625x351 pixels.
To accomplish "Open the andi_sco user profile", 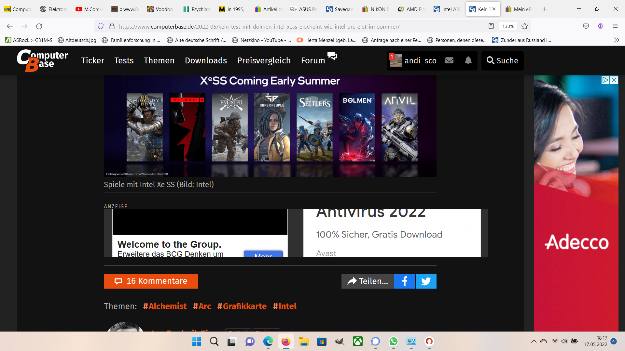I will click(x=413, y=61).
